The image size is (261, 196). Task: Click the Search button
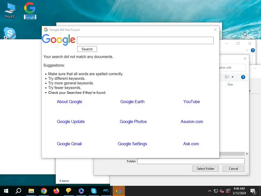click(x=87, y=49)
